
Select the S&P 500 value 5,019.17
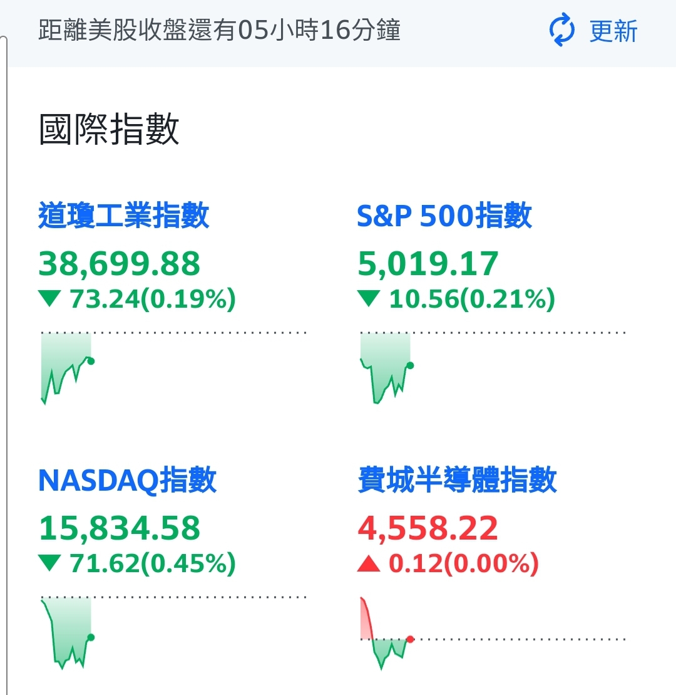coord(428,264)
